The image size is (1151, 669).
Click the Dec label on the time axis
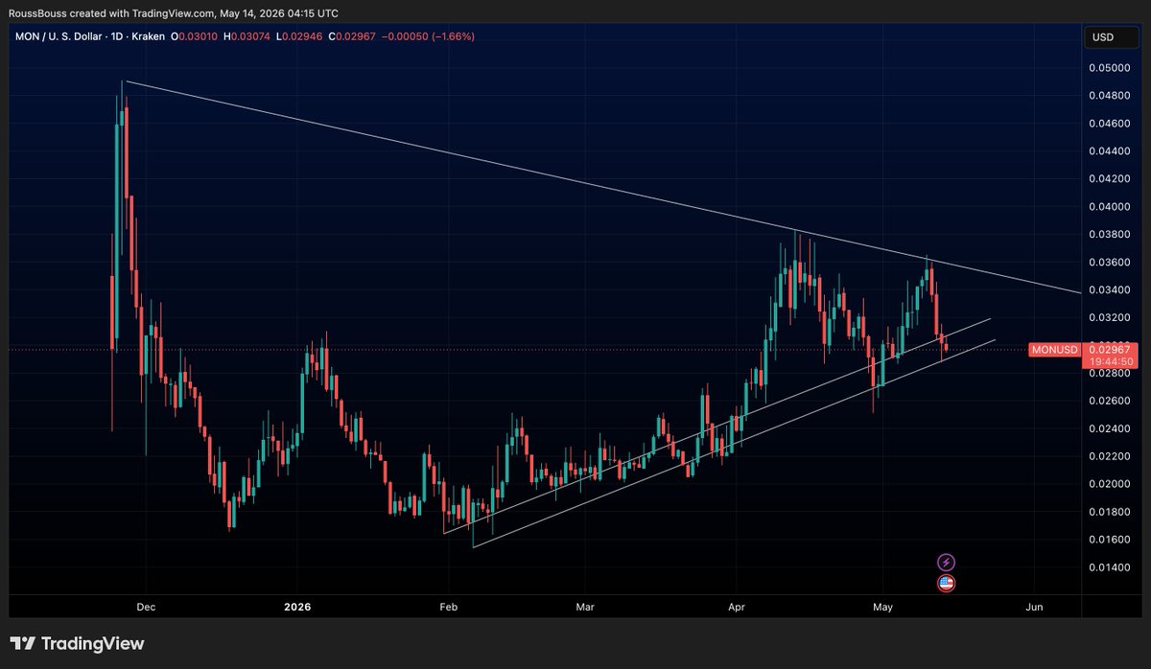147,607
